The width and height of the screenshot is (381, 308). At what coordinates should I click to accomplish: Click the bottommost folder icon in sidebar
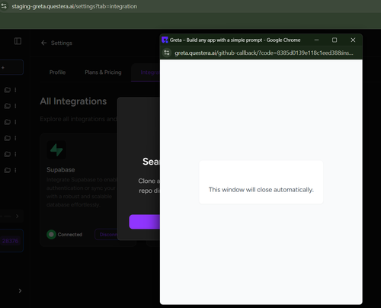click(8, 170)
